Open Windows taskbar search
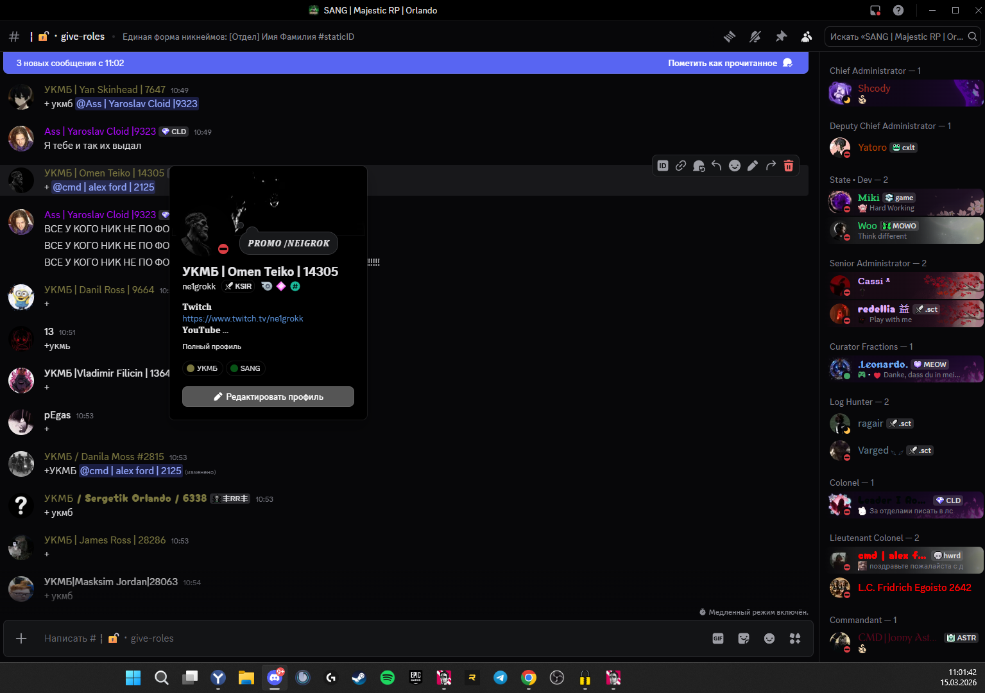 coord(162,678)
